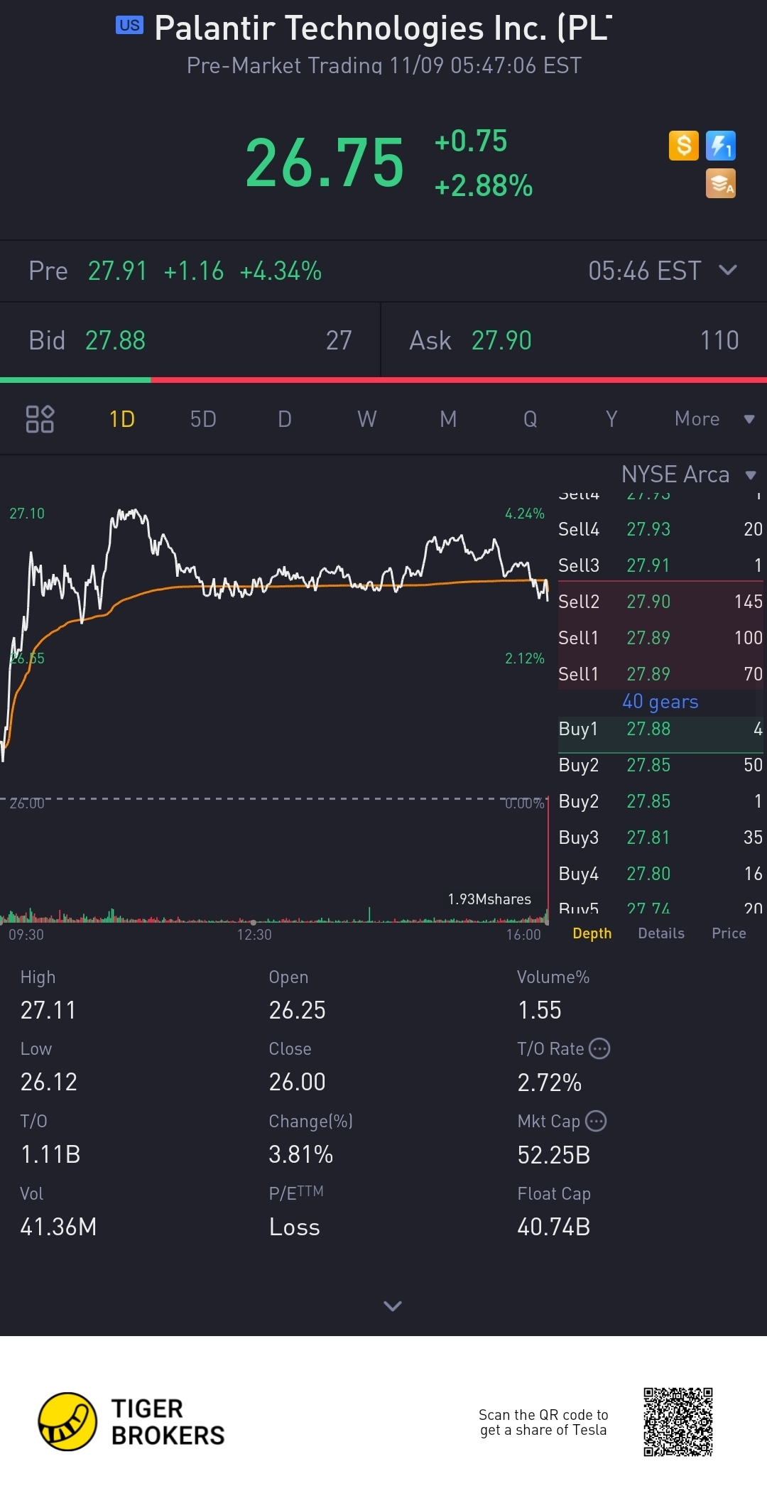Select the Depth tab

592,933
